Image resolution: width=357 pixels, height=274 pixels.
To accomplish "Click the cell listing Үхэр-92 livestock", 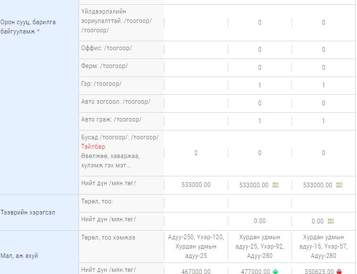I will coord(260,246).
